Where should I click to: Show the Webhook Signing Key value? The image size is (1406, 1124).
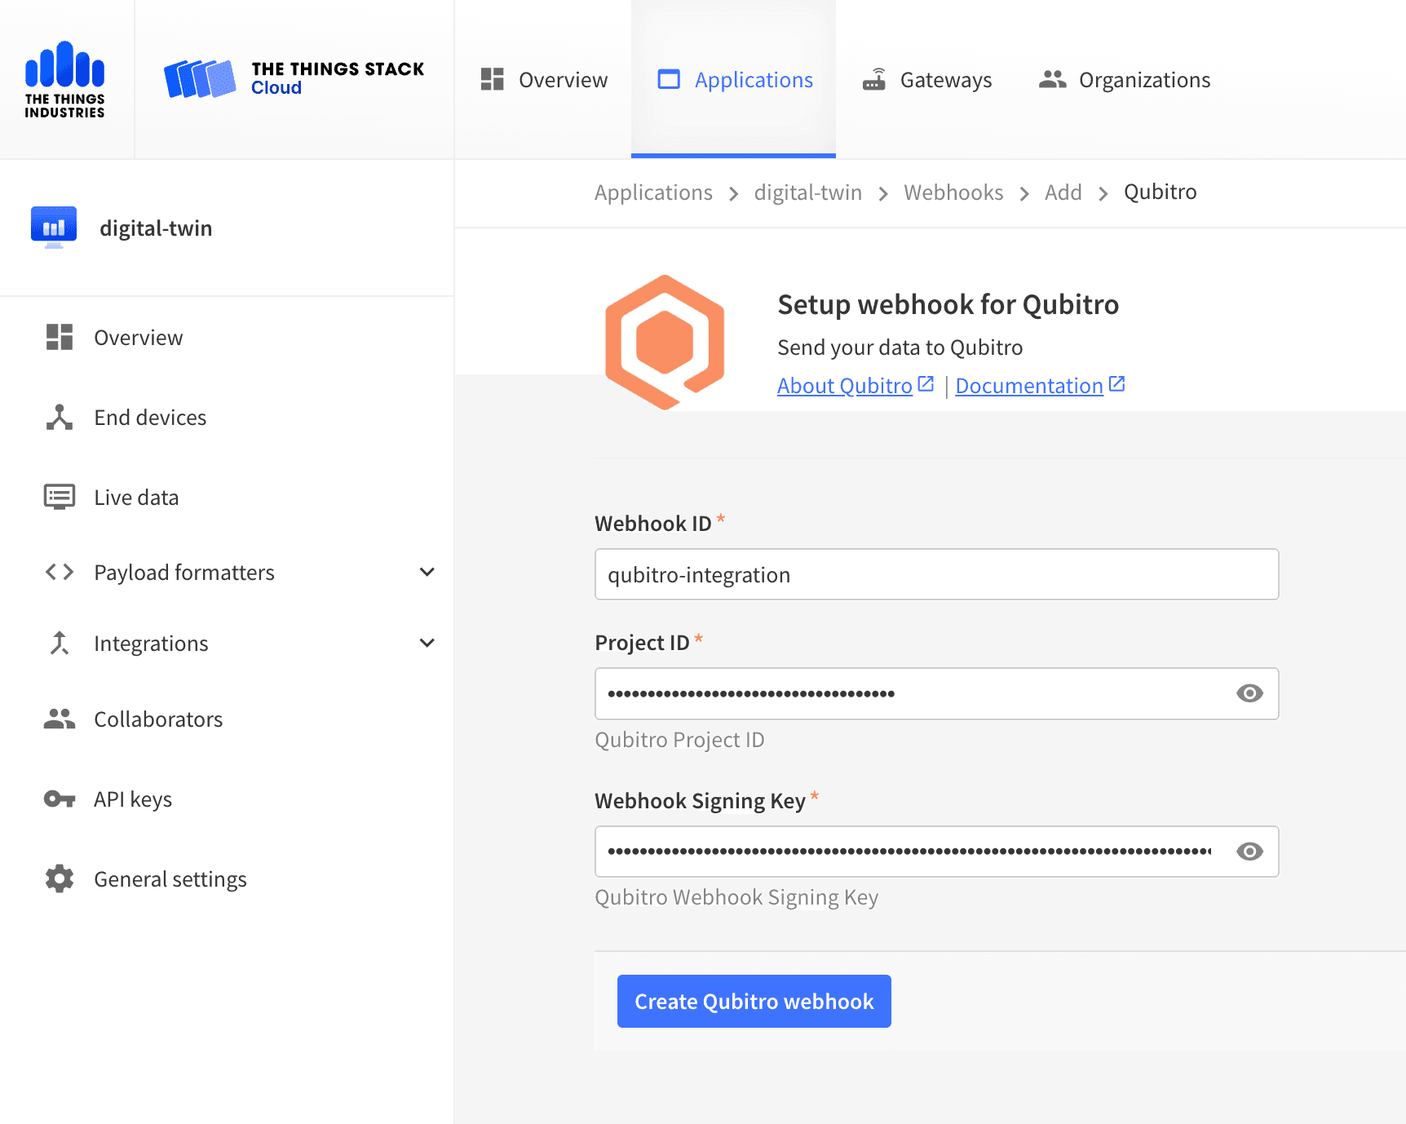[1249, 852]
